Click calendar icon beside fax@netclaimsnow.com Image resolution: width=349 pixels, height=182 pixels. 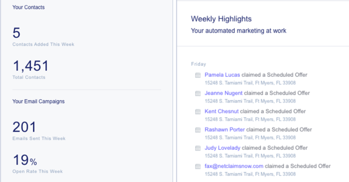tap(198, 166)
